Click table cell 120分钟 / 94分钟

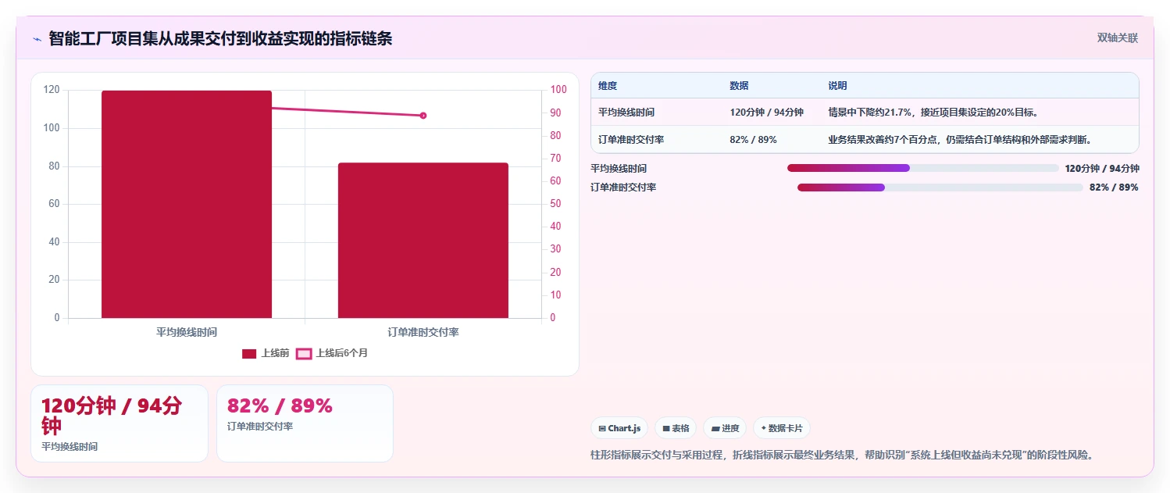pos(766,113)
